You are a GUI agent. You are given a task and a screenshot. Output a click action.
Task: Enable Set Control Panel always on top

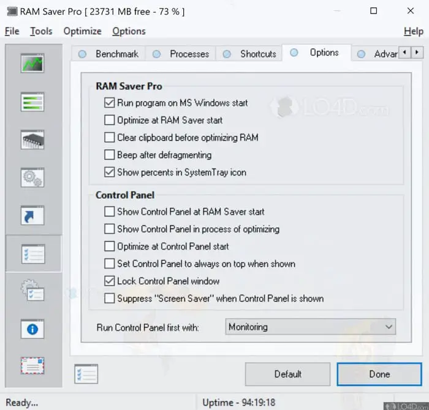[109, 264]
